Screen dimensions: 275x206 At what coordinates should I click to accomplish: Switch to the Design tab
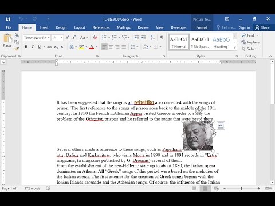(61, 27)
